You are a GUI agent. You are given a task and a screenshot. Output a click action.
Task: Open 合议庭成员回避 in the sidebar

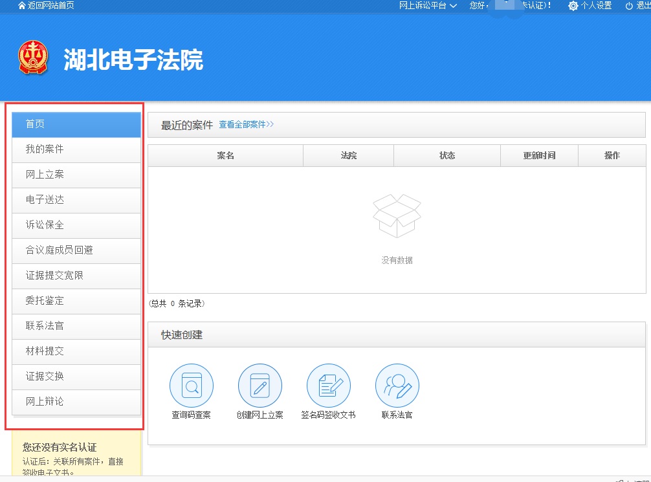76,250
